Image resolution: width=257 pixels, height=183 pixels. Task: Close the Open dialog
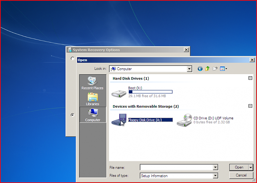click(x=252, y=60)
